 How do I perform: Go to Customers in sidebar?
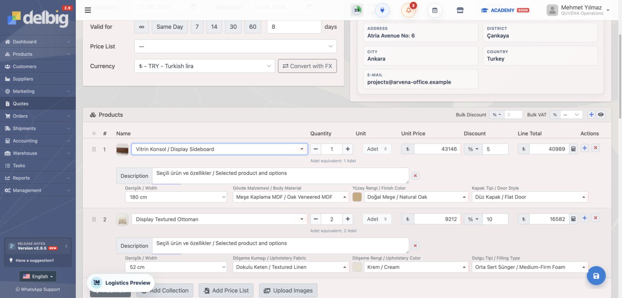[x=38, y=66]
